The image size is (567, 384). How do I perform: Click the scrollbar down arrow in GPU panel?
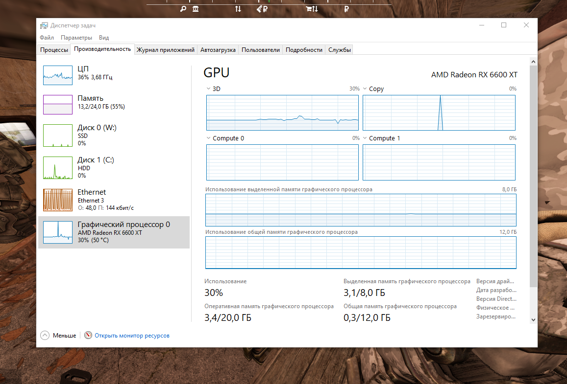tap(533, 319)
